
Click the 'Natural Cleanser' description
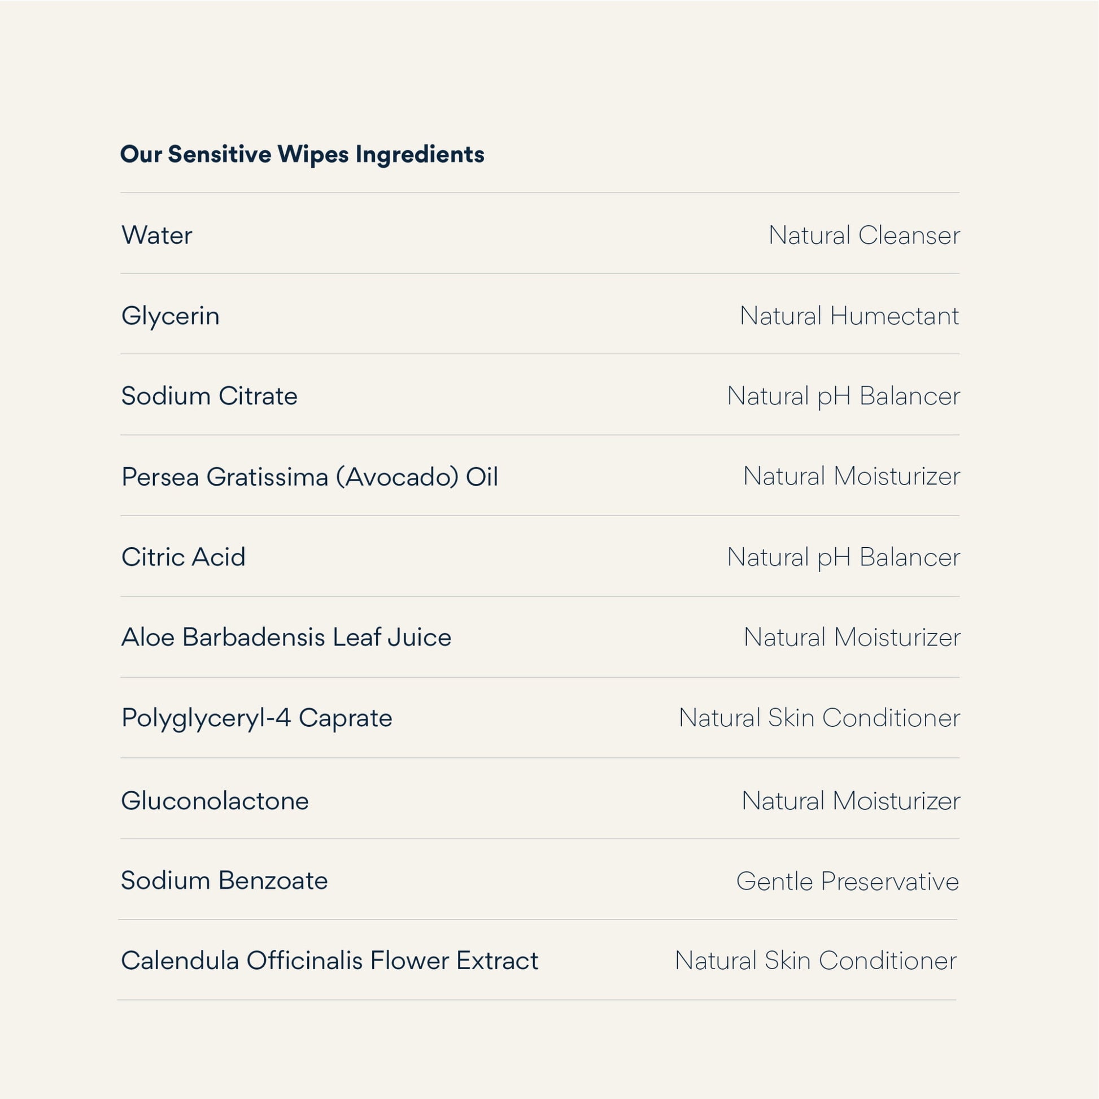pyautogui.click(x=864, y=235)
